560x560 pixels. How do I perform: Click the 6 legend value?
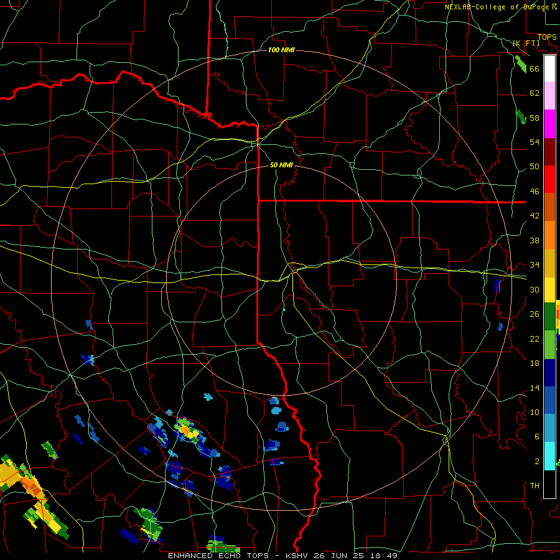coord(536,437)
